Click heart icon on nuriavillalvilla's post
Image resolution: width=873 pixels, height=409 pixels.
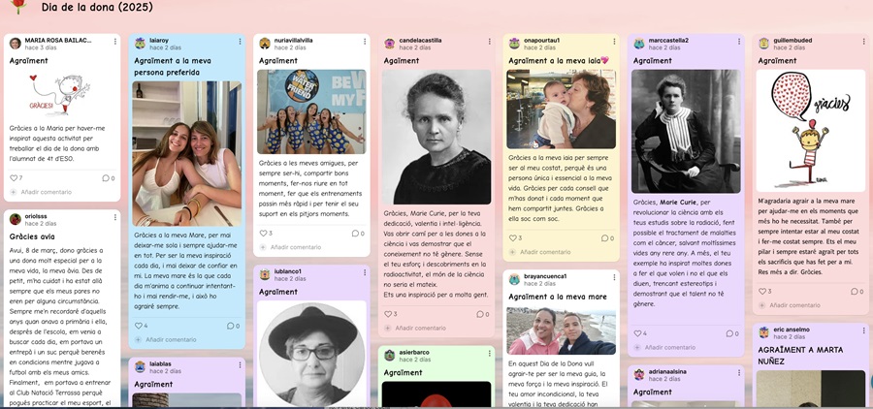[x=263, y=234]
